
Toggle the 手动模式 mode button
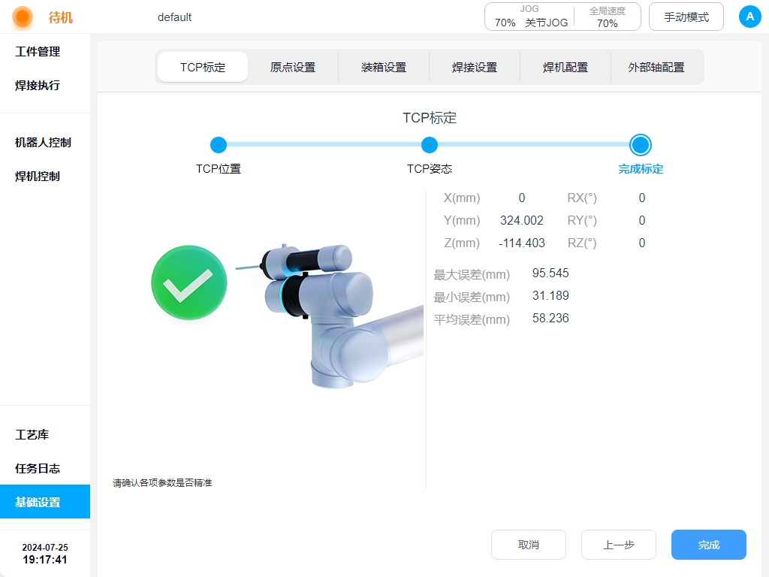(x=686, y=17)
